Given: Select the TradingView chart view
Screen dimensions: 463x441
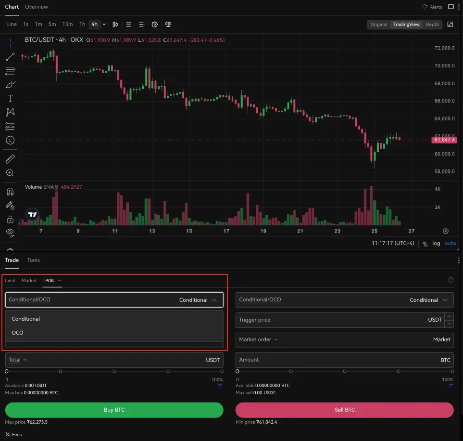Looking at the screenshot, I should (x=406, y=24).
